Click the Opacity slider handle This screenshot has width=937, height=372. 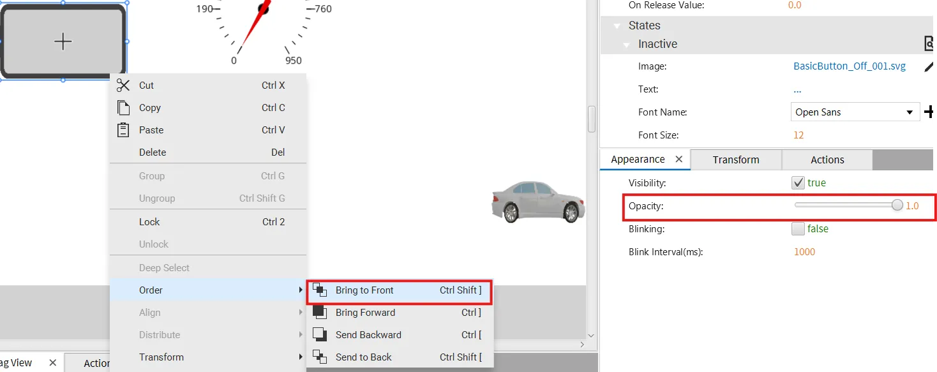[897, 205]
